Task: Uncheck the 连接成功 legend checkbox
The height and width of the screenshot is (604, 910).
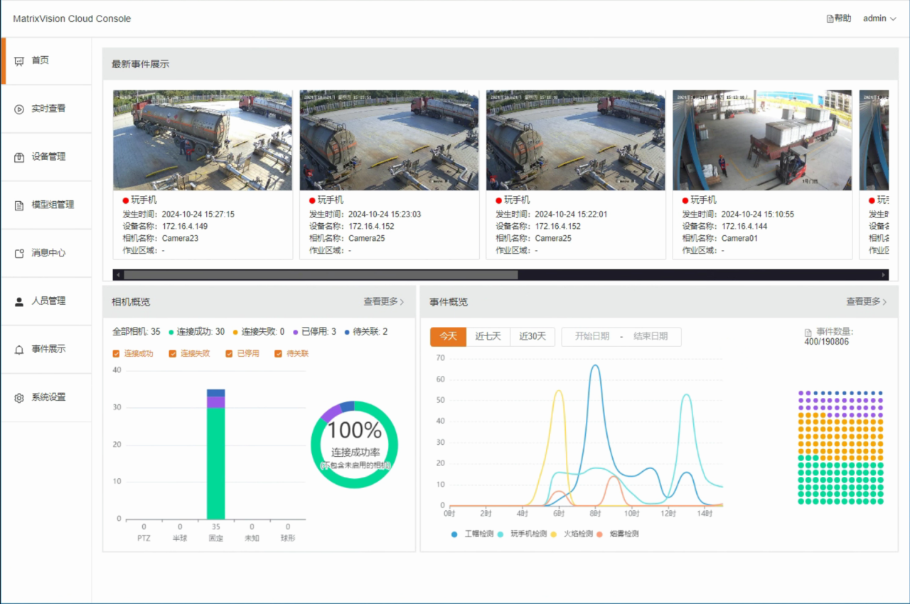Action: click(117, 354)
